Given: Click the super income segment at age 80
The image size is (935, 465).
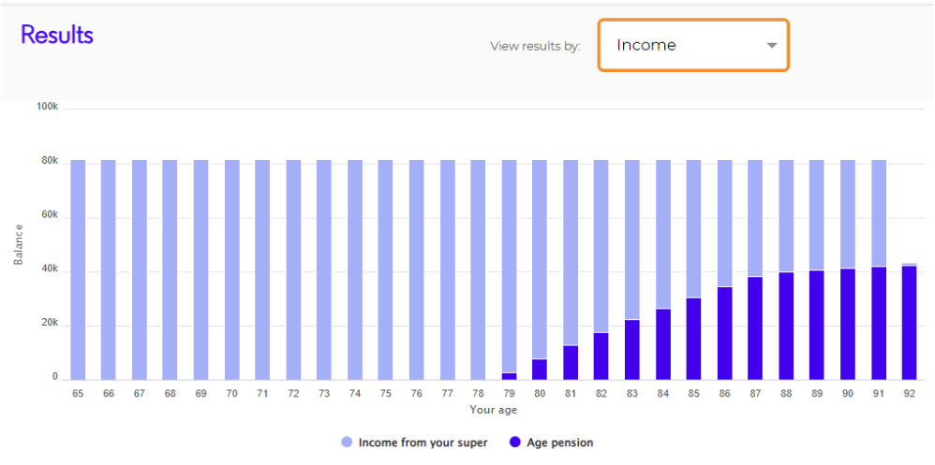Looking at the screenshot, I should (540, 259).
